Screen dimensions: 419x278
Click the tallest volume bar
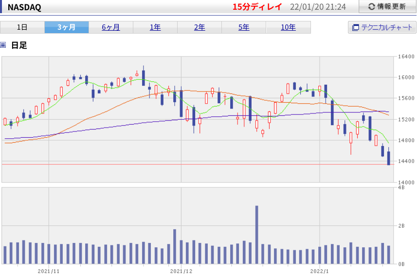[257, 235]
